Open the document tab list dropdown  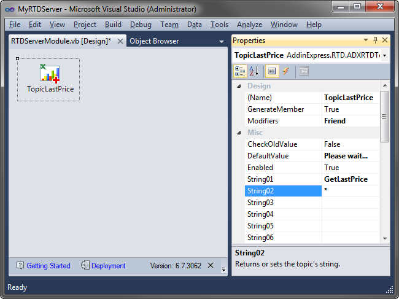222,42
